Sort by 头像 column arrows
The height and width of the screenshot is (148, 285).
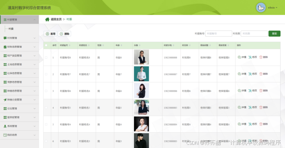pyautogui.click(x=139, y=45)
